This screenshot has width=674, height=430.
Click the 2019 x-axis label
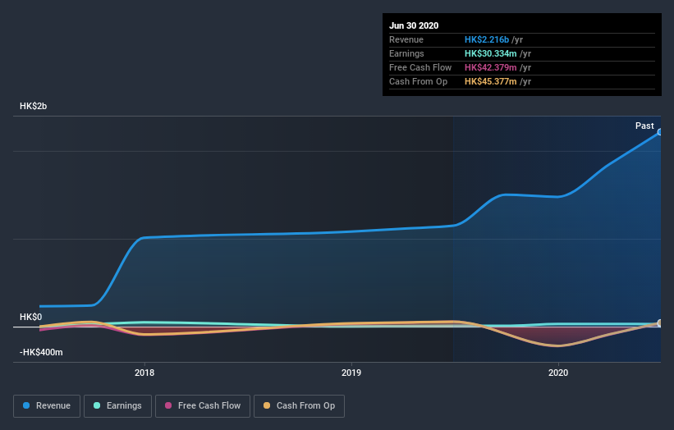click(x=351, y=373)
